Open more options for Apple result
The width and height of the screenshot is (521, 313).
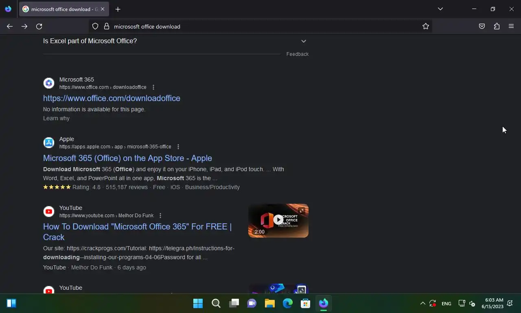pos(178,147)
